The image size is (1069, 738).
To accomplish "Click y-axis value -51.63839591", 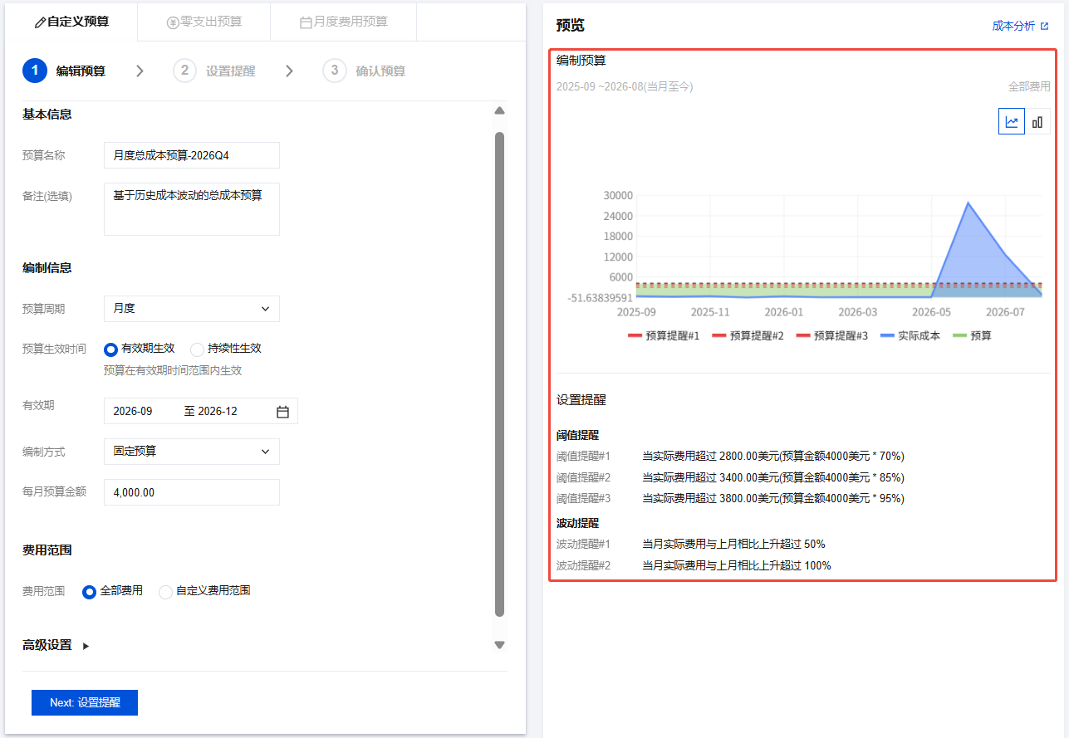I will 601,297.
